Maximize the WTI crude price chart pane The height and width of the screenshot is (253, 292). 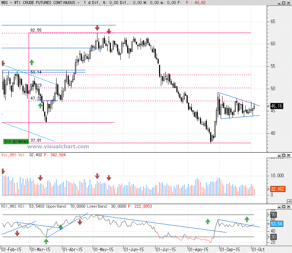click(284, 3)
